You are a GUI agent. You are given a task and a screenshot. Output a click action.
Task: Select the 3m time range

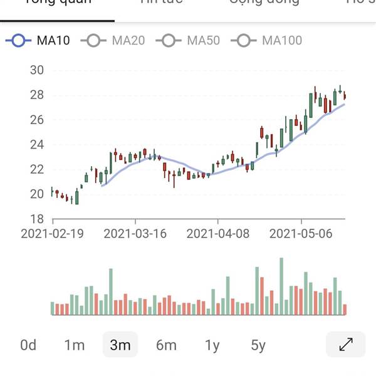(120, 344)
